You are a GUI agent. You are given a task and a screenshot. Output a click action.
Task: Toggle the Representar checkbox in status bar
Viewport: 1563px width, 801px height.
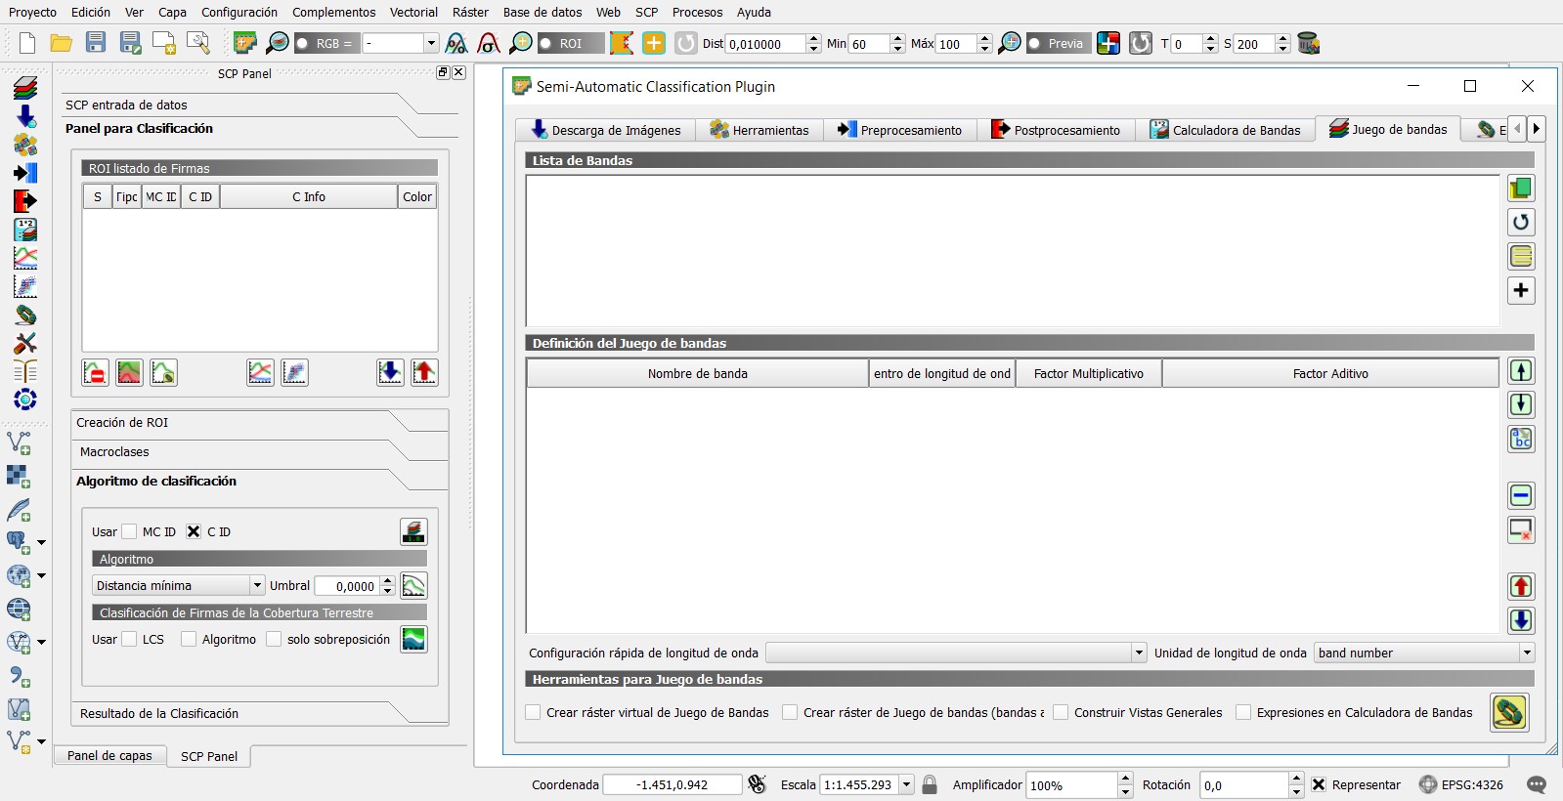click(x=1319, y=784)
